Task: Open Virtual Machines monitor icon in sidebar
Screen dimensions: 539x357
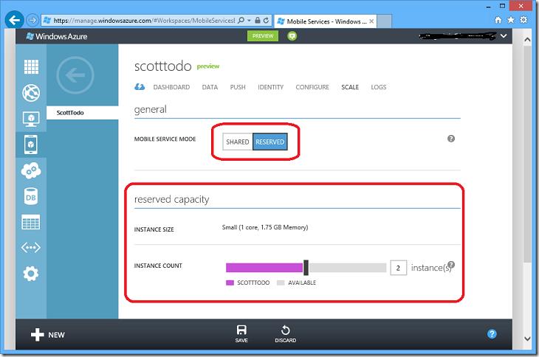Action: coord(31,119)
